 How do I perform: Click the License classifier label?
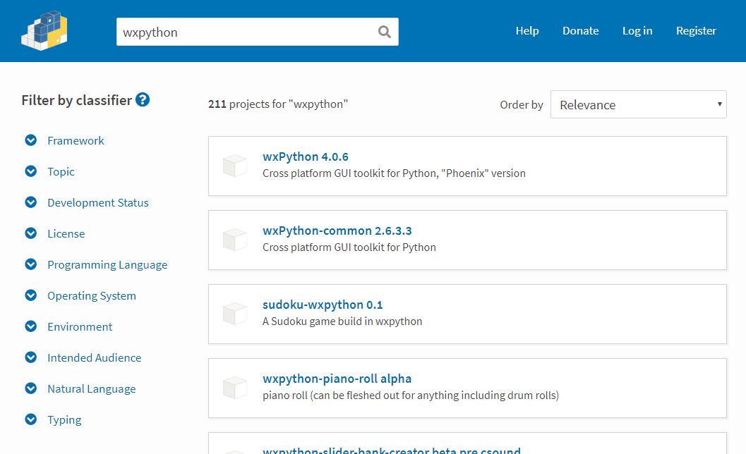(x=66, y=233)
